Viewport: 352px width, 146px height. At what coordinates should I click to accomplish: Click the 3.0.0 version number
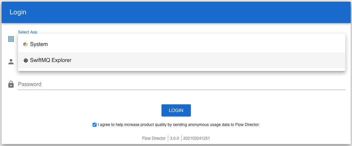[175, 138]
